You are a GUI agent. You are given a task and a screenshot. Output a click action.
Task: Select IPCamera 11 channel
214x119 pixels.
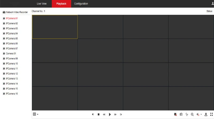(x=12, y=69)
